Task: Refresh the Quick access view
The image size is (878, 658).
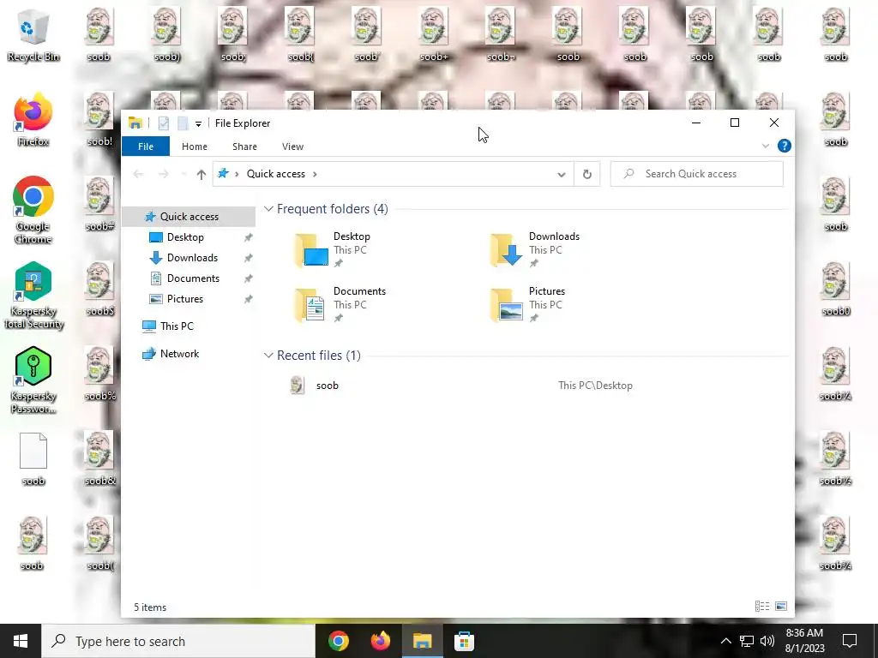Action: tap(586, 174)
